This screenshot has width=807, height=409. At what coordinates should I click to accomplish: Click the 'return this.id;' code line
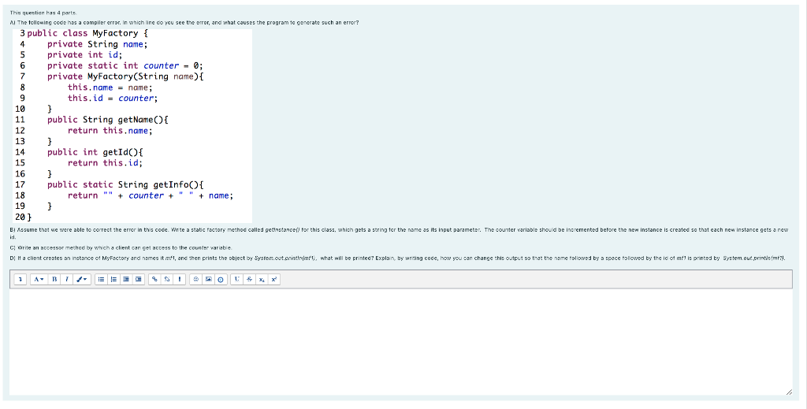pos(105,163)
